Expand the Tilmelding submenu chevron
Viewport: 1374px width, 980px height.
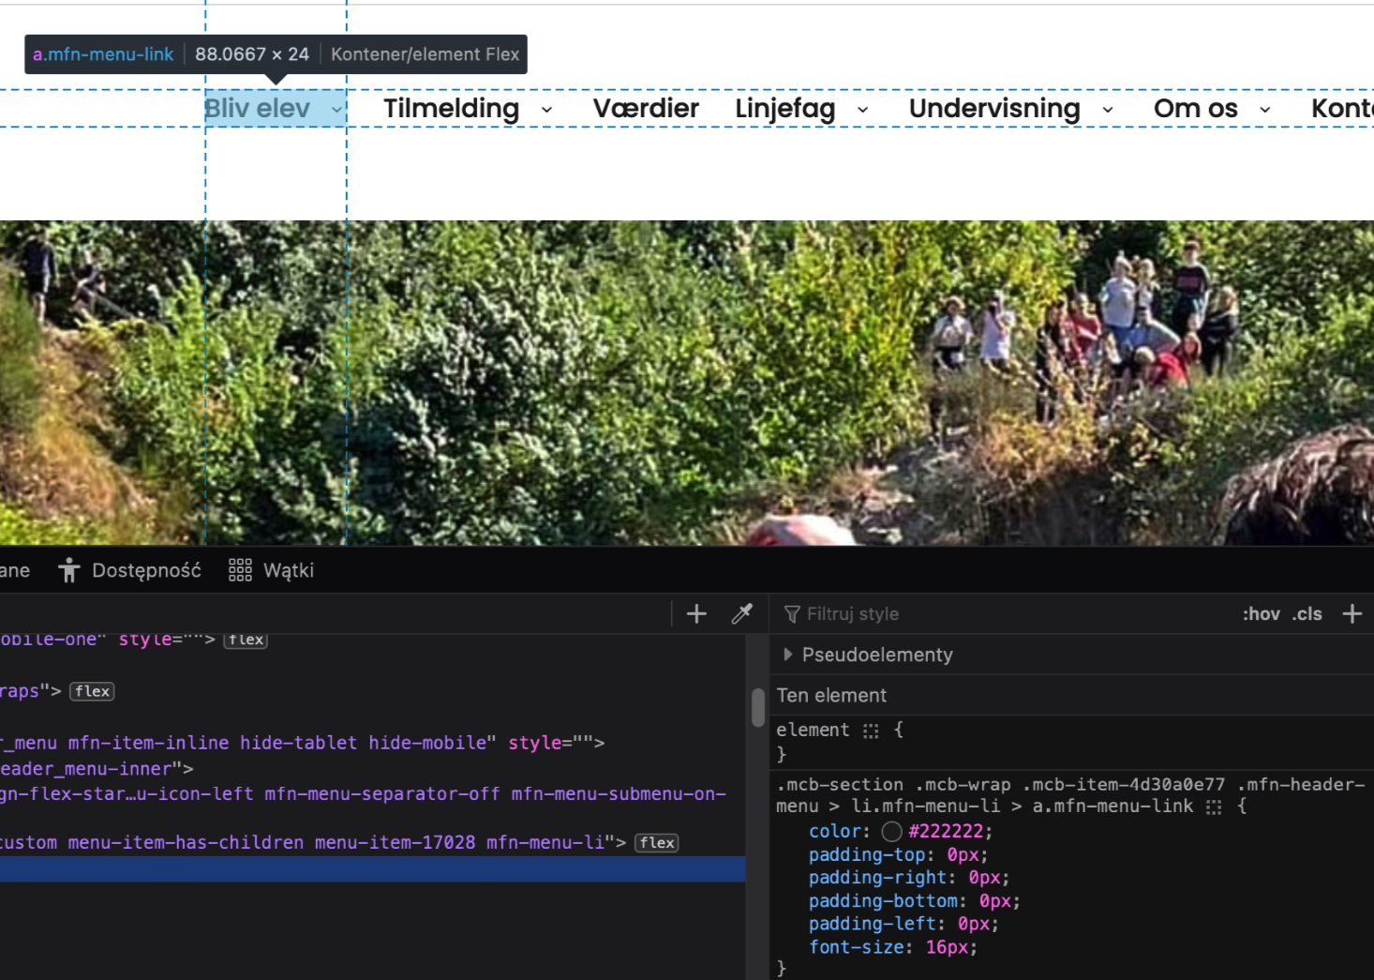tap(546, 110)
